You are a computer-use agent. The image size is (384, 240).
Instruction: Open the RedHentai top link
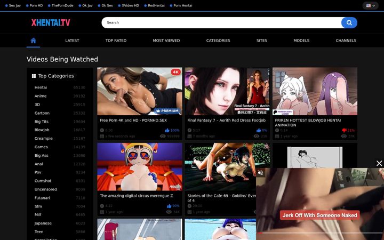coord(156,5)
